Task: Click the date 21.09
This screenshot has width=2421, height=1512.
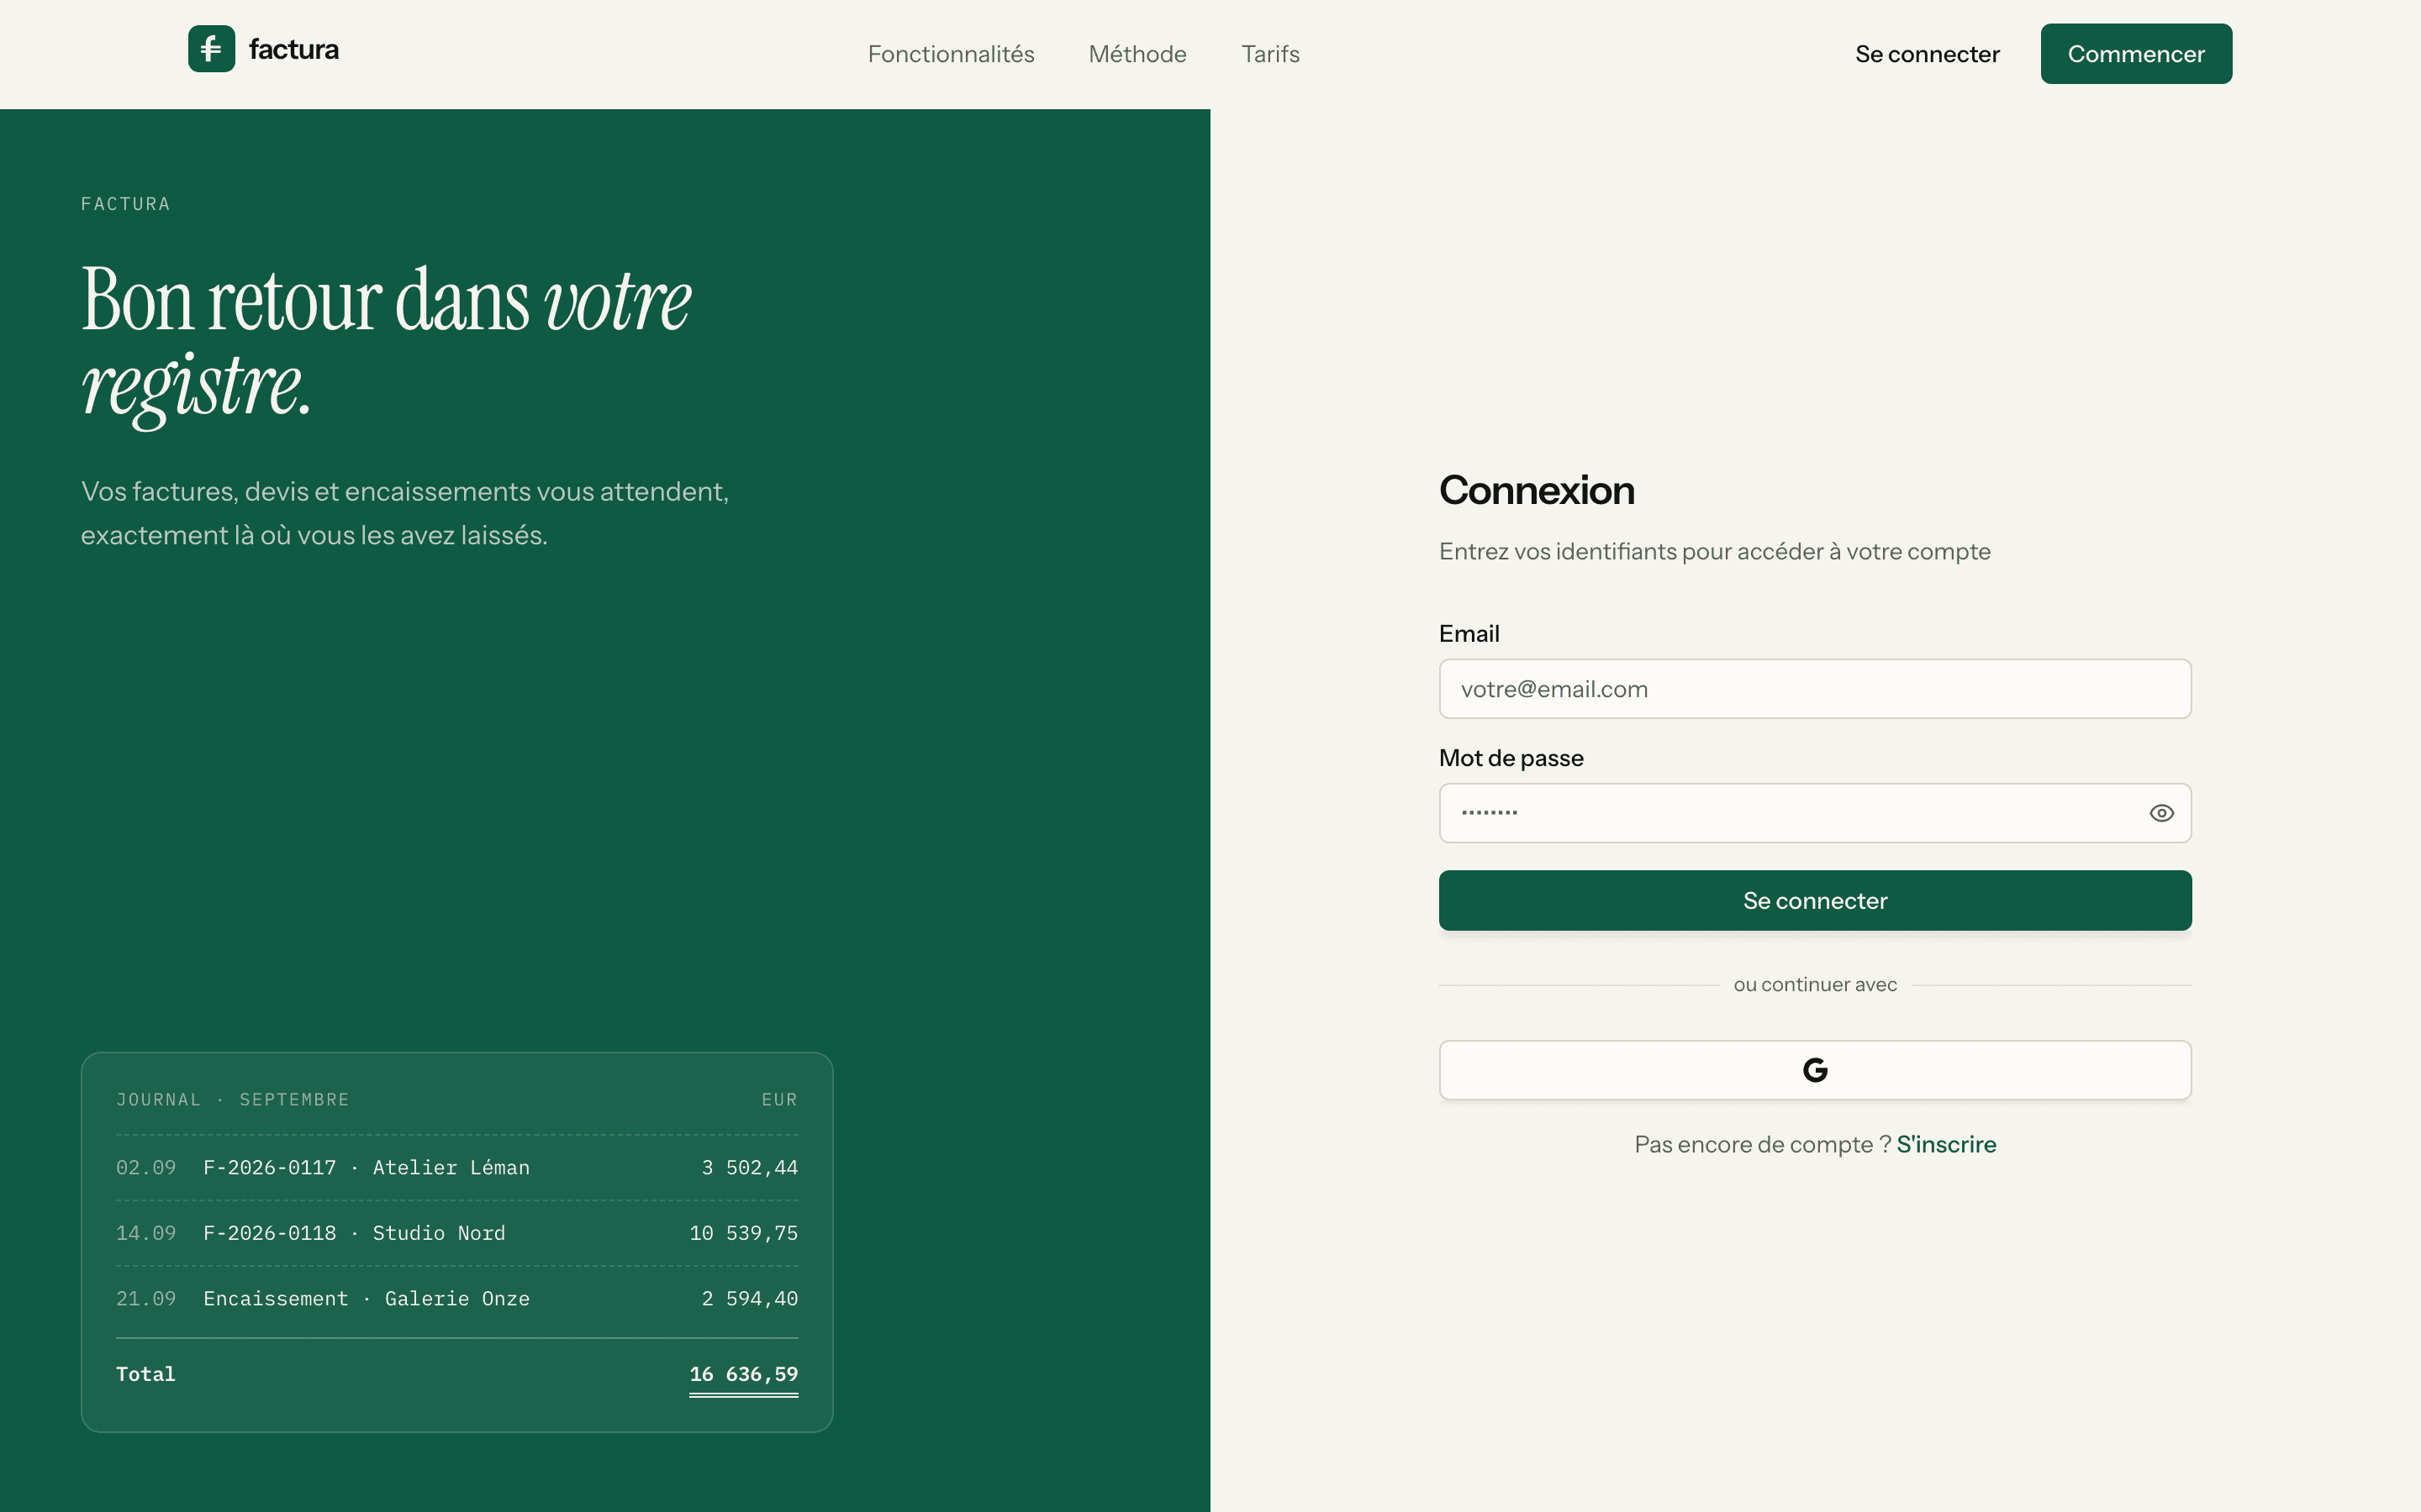Action: 146,1298
